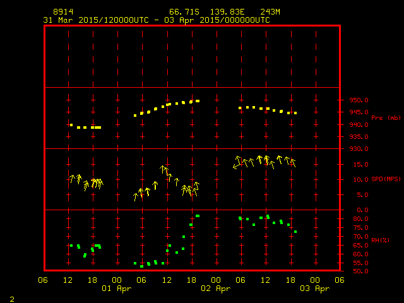Click the latitude label "66.71S"

(x=184, y=12)
